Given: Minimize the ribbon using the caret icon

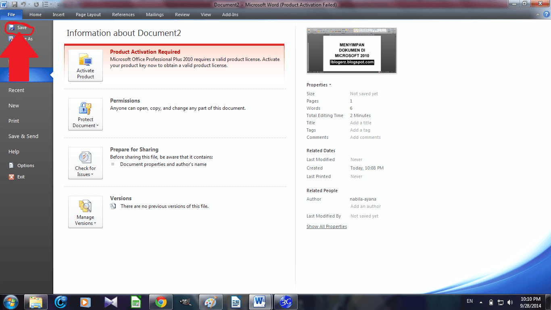Looking at the screenshot, I should point(538,15).
